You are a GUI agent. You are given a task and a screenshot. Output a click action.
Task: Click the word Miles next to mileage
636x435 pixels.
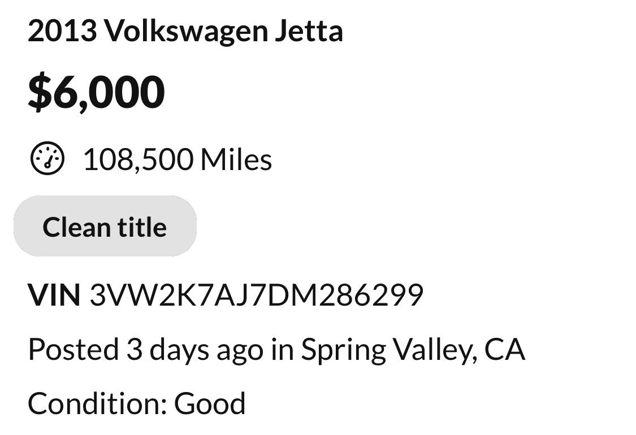(236, 159)
